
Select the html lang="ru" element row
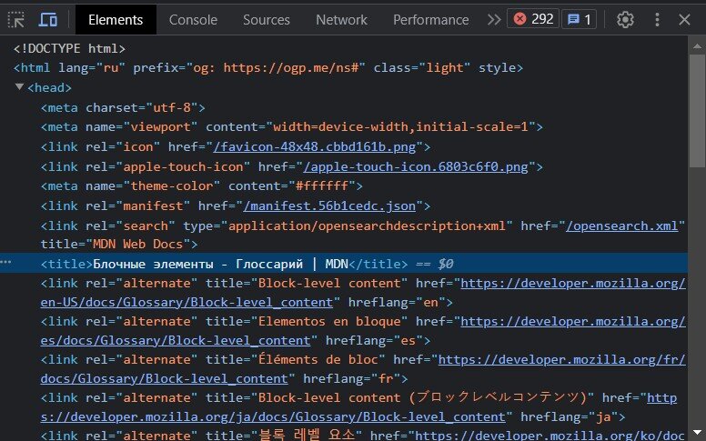[267, 67]
